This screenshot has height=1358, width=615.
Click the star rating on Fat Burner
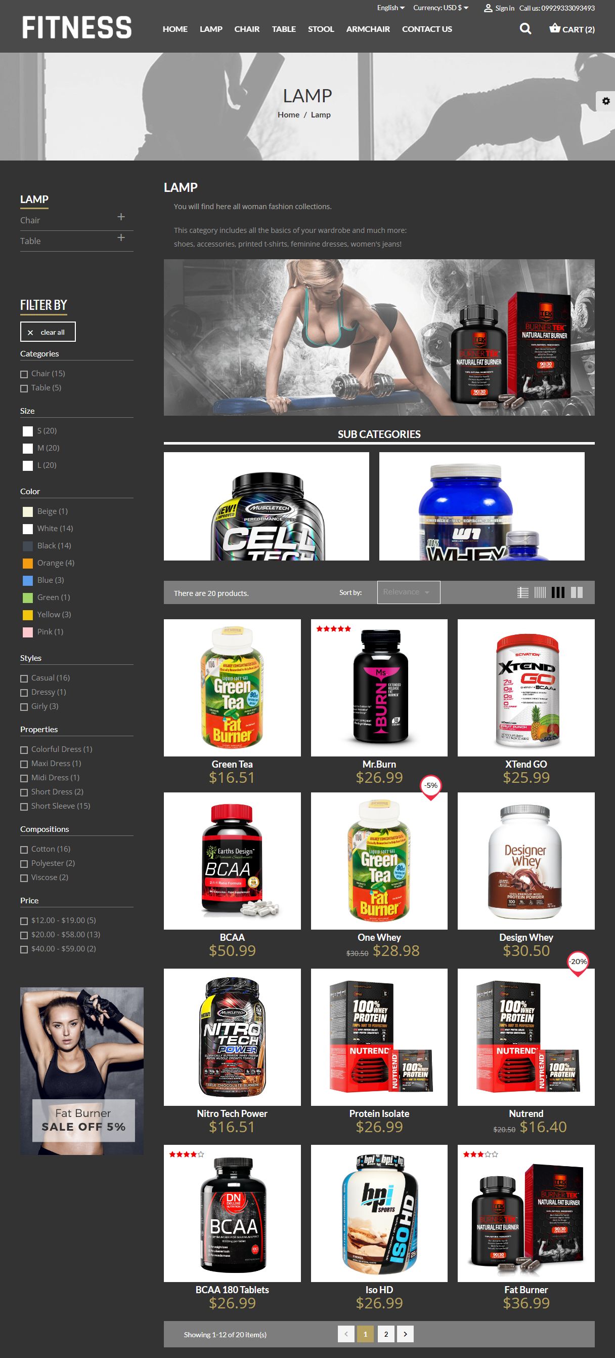(480, 1154)
